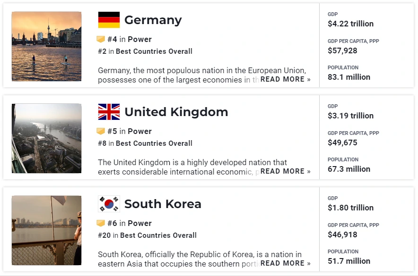The width and height of the screenshot is (418, 276).
Task: Click the yellow badge beside South Korea's #6 in Power
Action: click(x=101, y=223)
